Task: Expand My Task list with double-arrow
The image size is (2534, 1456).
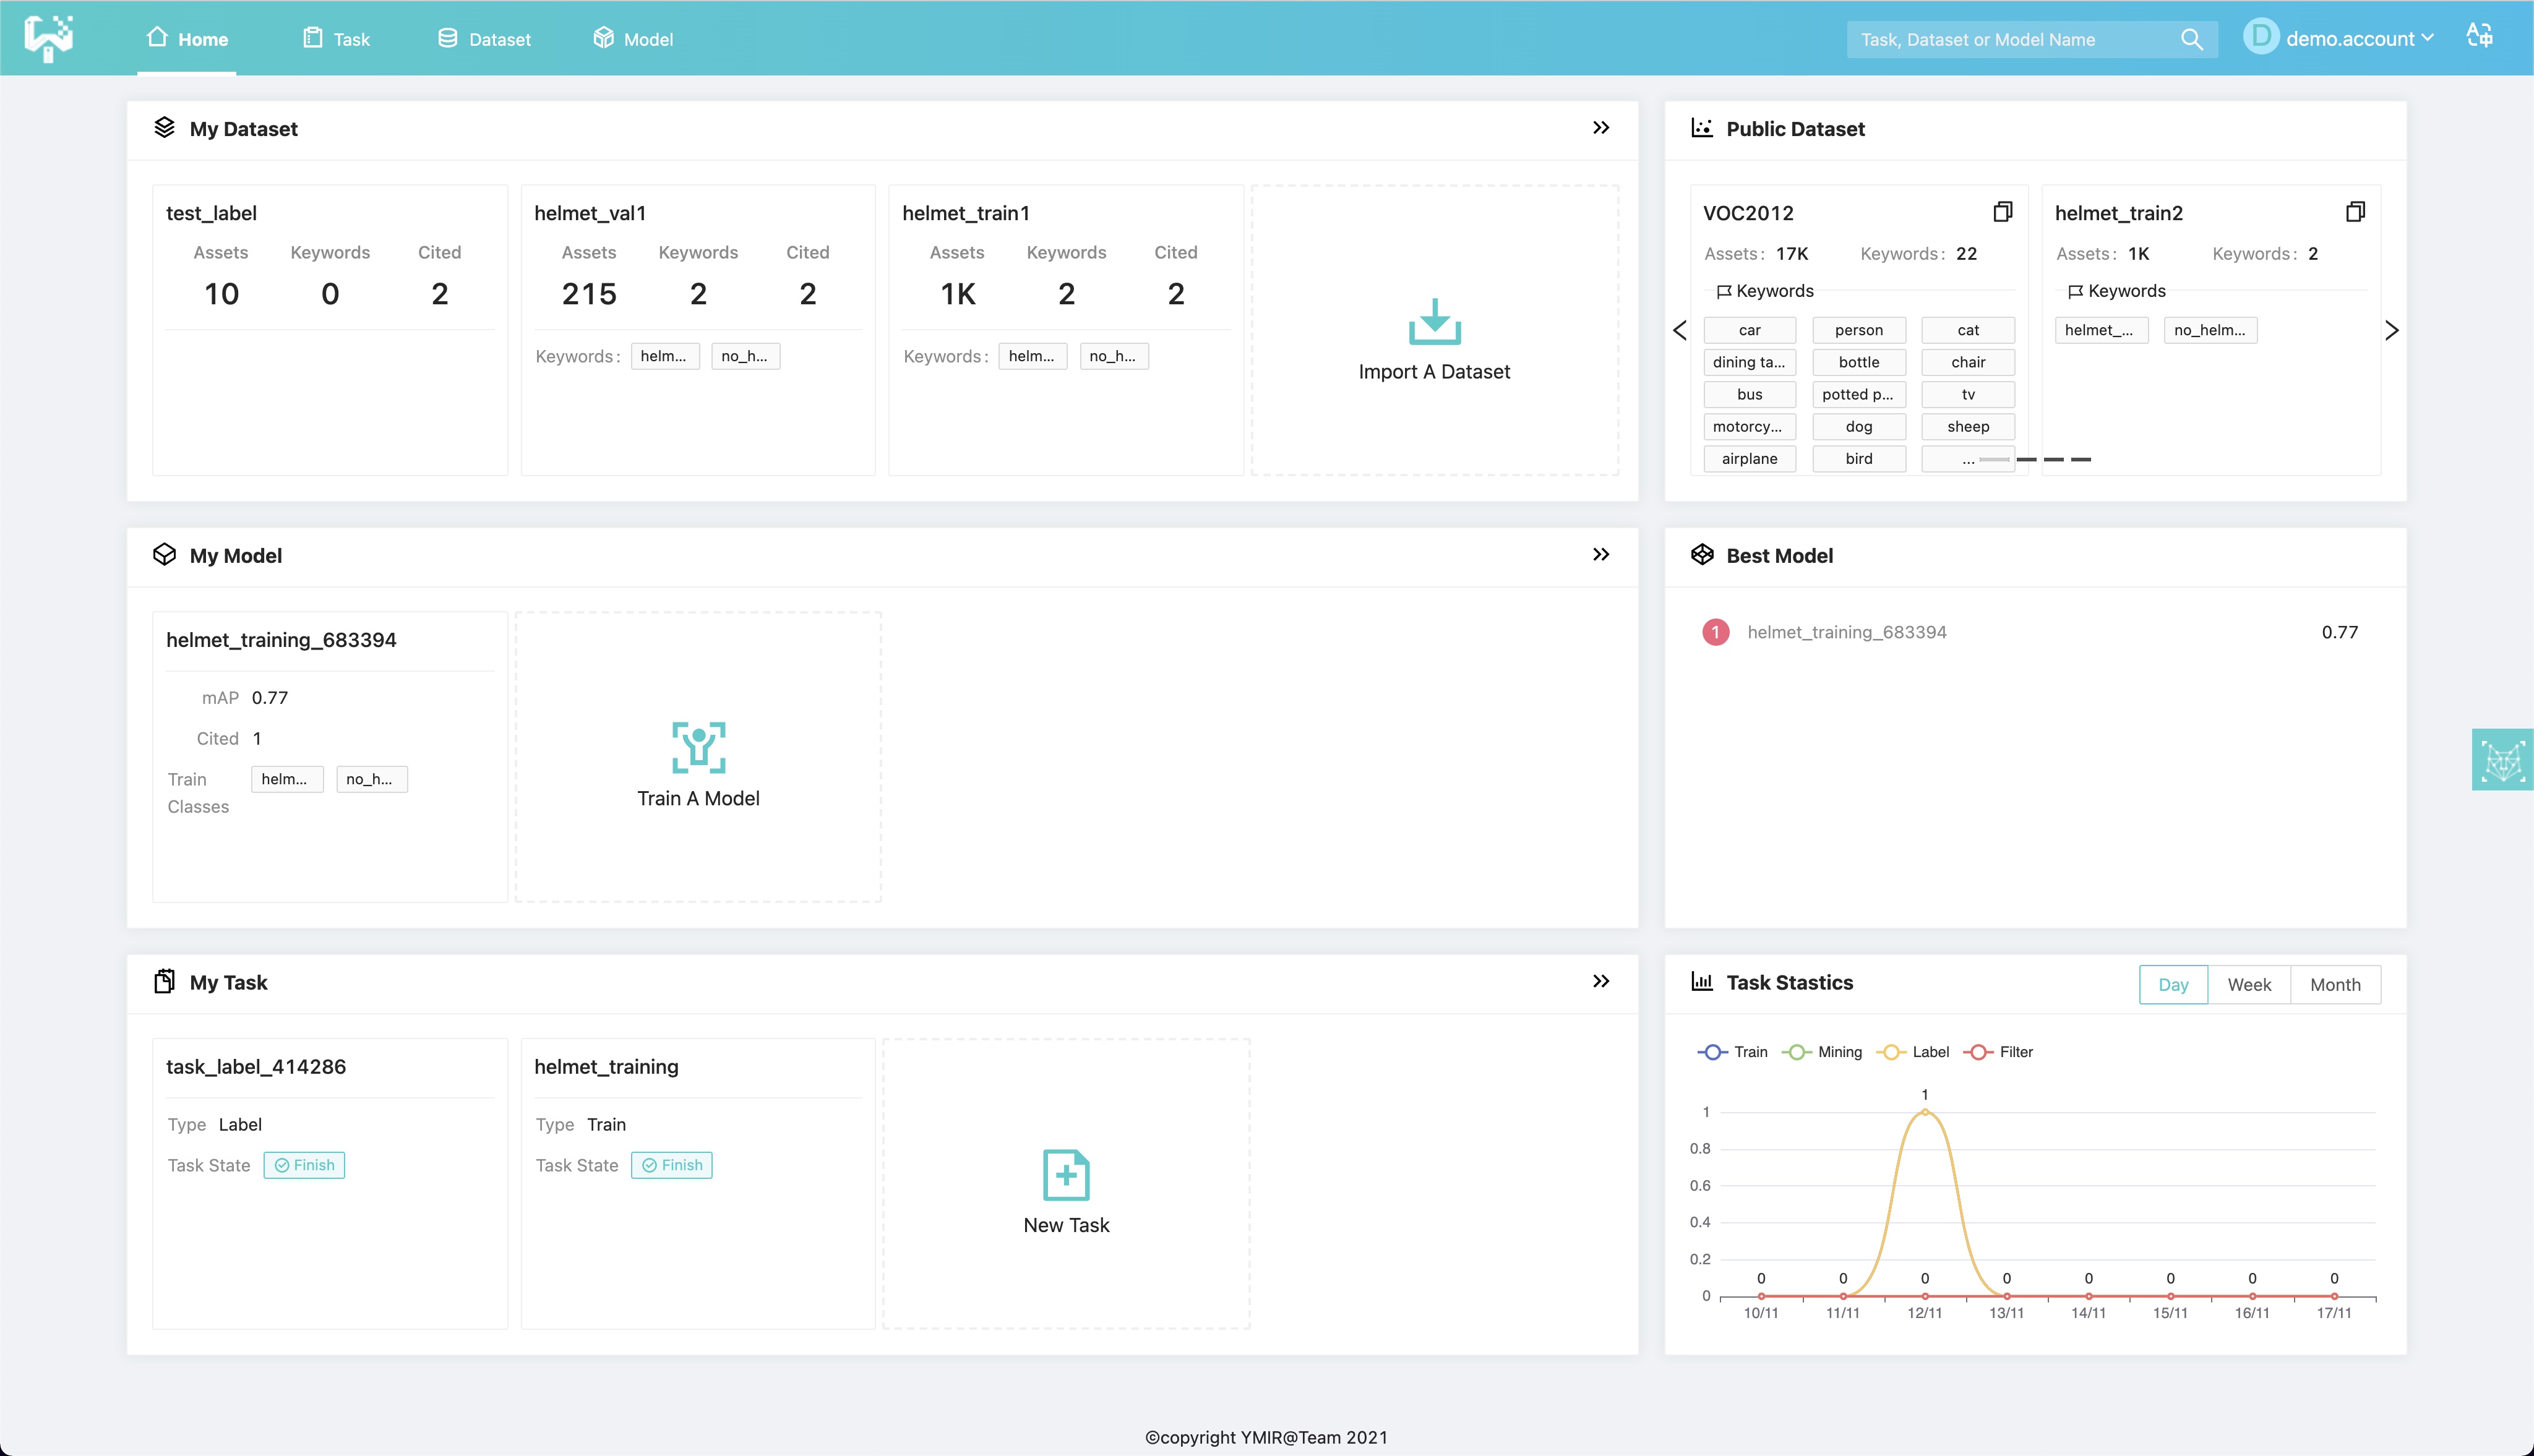Action: tap(1601, 982)
